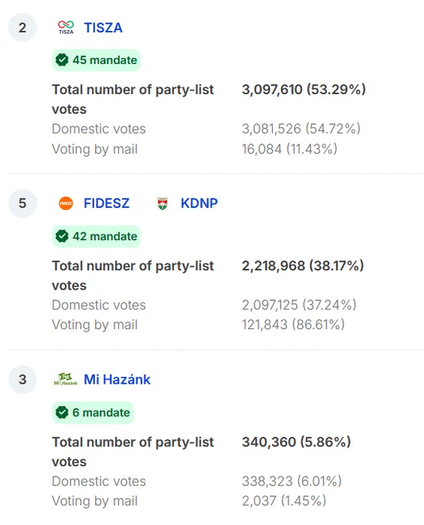Image resolution: width=424 pixels, height=525 pixels.
Task: Click green checkmark beside 6 mandate
Action: [x=62, y=412]
